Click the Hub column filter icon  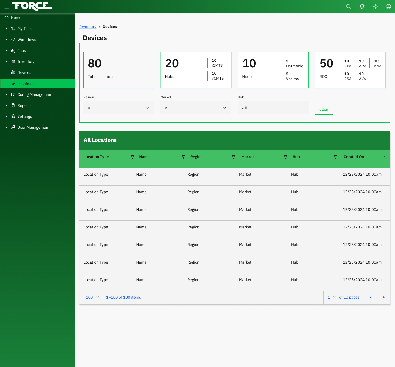(x=335, y=157)
